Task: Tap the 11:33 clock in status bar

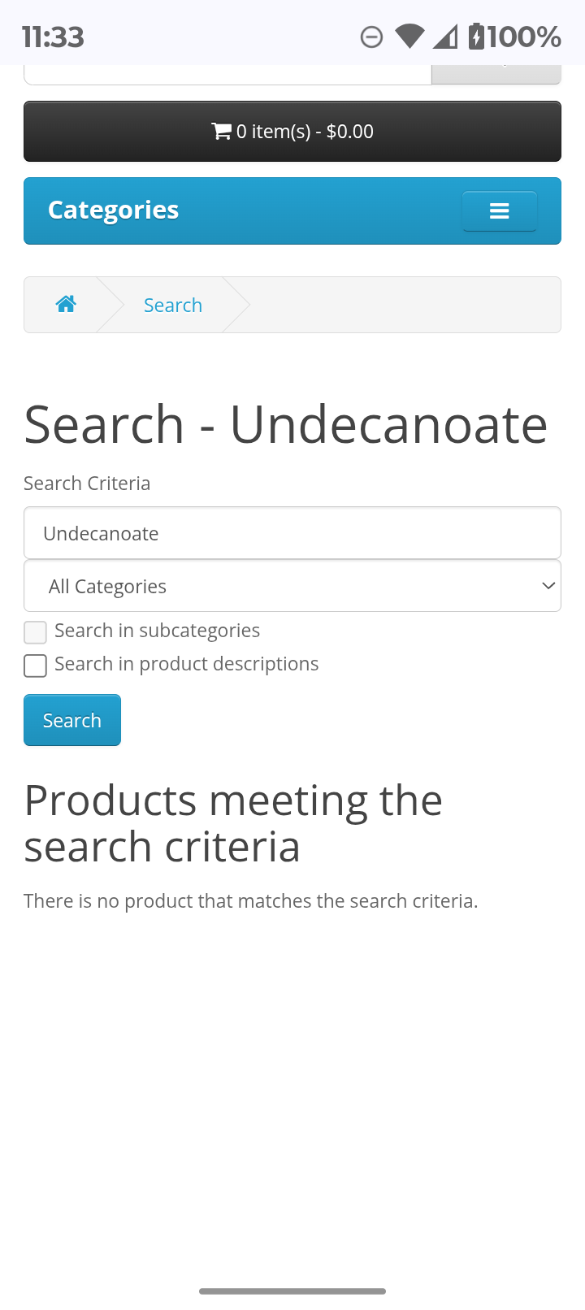Action: click(x=53, y=37)
